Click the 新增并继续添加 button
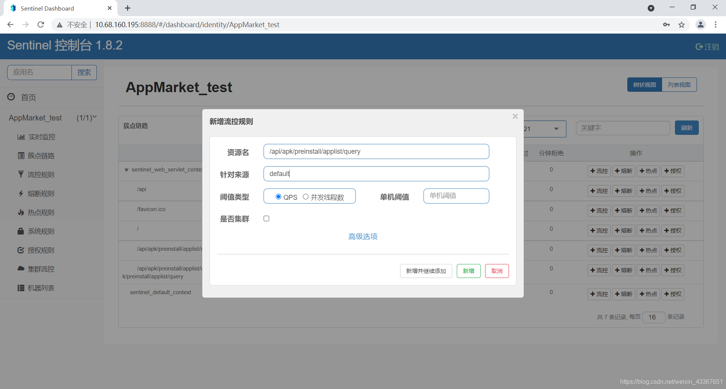Viewport: 726px width, 389px height. coord(426,271)
